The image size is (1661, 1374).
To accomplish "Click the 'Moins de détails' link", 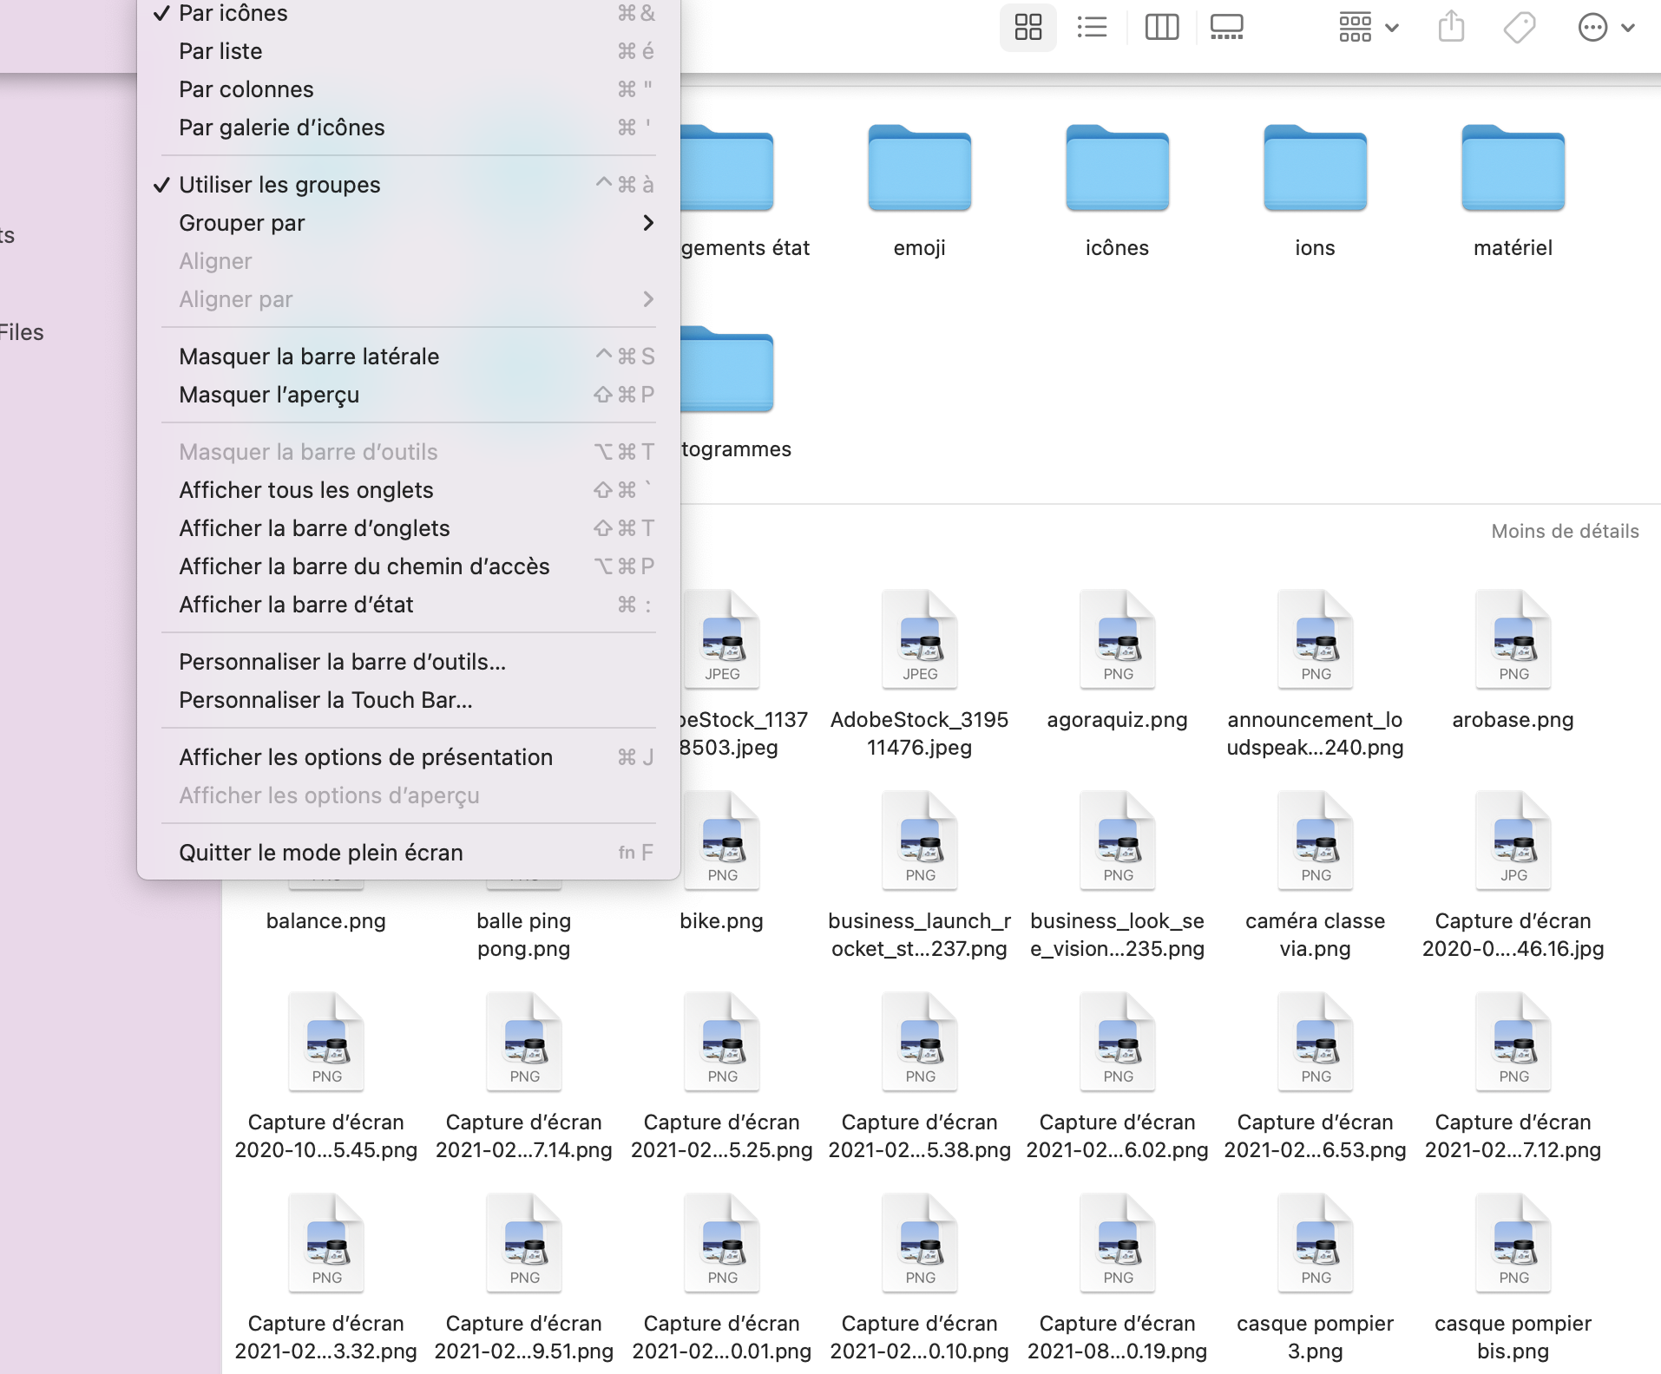I will click(x=1565, y=531).
